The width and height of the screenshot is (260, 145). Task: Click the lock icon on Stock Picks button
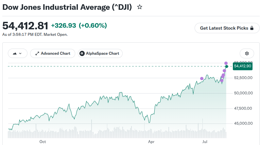point(252,28)
